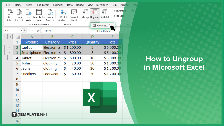Click the Select All corner triangle
The width and height of the screenshot is (224, 126).
[x=18, y=37]
